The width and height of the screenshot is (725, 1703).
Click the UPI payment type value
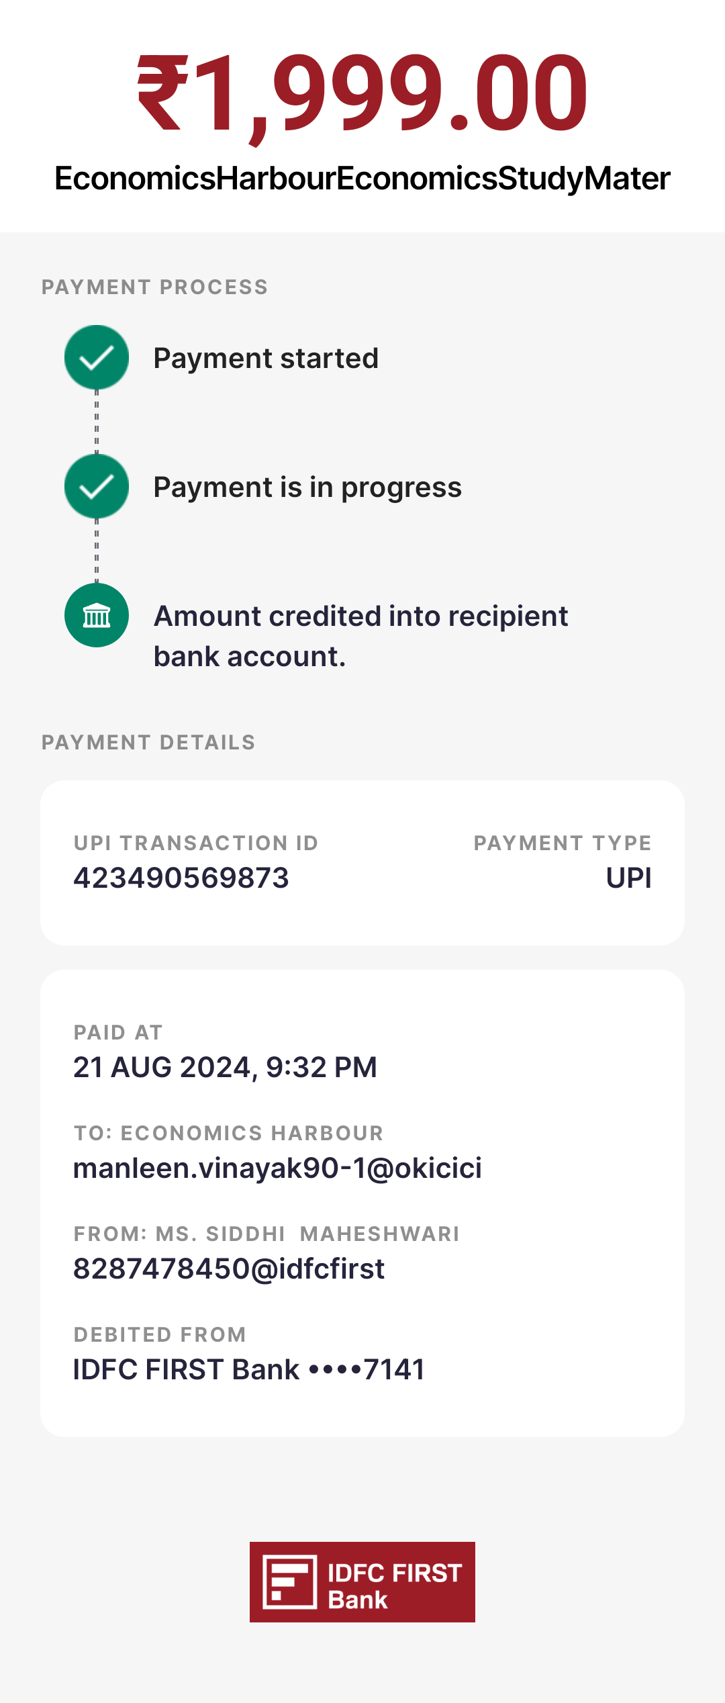(628, 878)
